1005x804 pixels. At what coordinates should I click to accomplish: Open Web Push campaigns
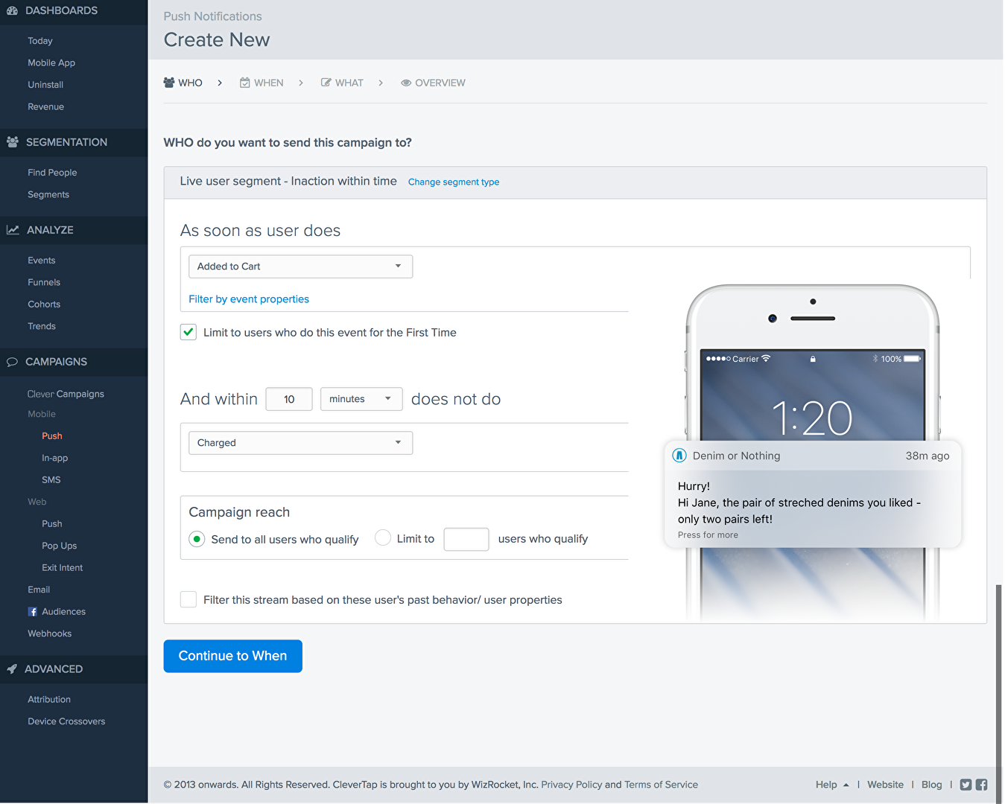[52, 524]
